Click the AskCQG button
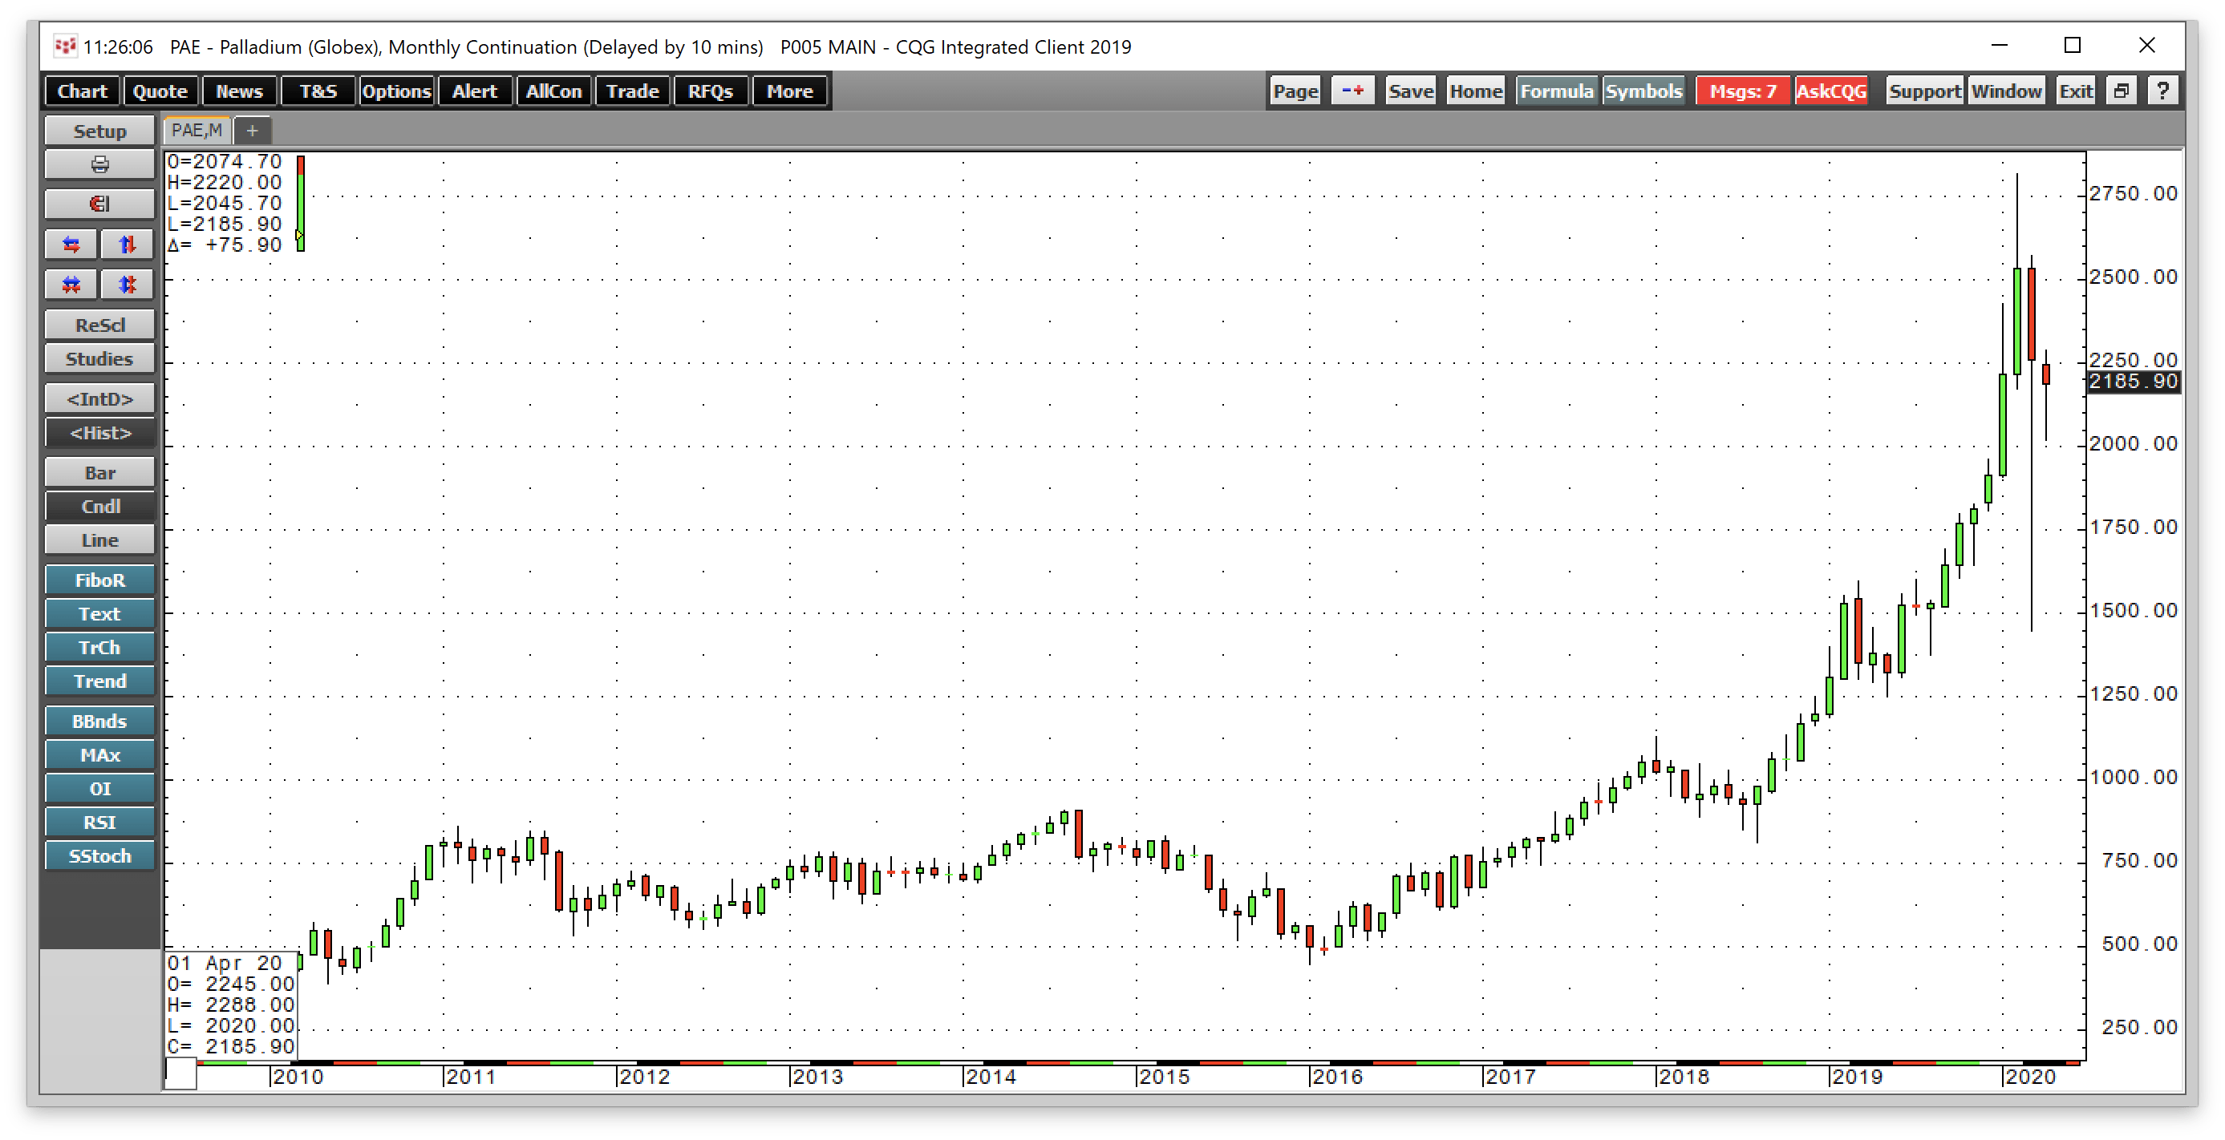Viewport: 2225px width, 1140px height. 1831,91
